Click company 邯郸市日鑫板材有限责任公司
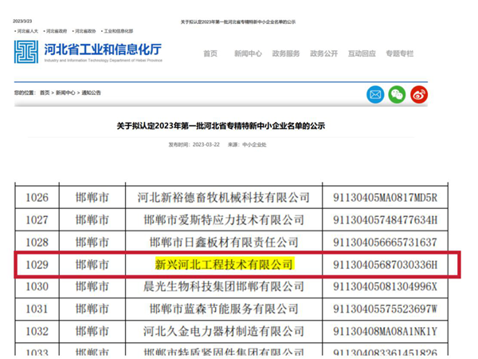 [223, 243]
